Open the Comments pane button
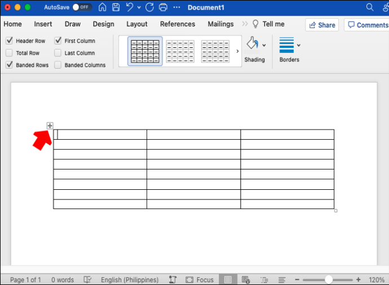Screen dimensions: 389x285 [368, 25]
